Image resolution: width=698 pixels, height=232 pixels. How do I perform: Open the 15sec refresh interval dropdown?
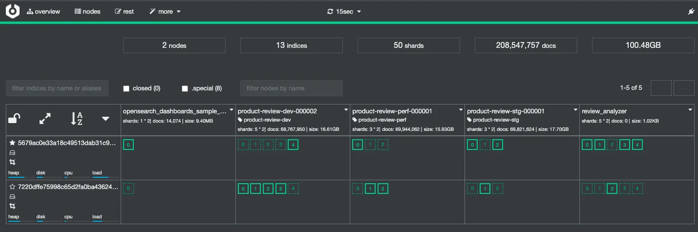[344, 12]
